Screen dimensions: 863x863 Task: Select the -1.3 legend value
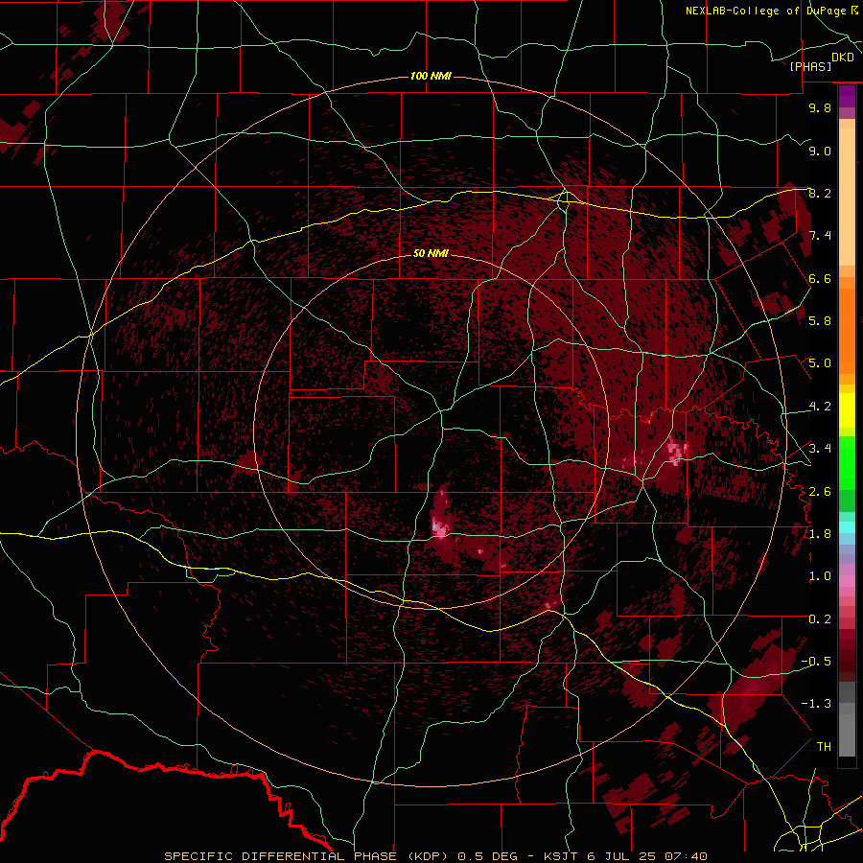[x=816, y=704]
